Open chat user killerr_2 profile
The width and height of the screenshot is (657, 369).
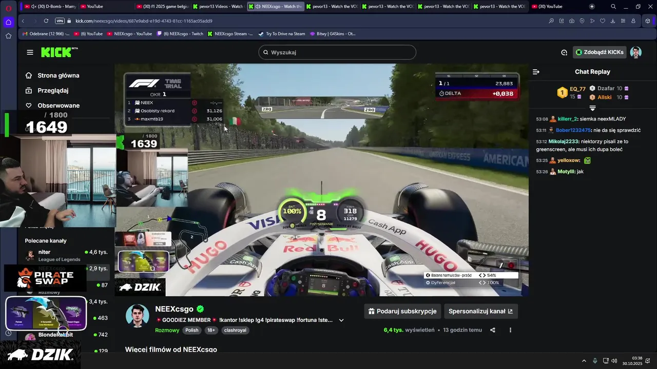coord(568,119)
